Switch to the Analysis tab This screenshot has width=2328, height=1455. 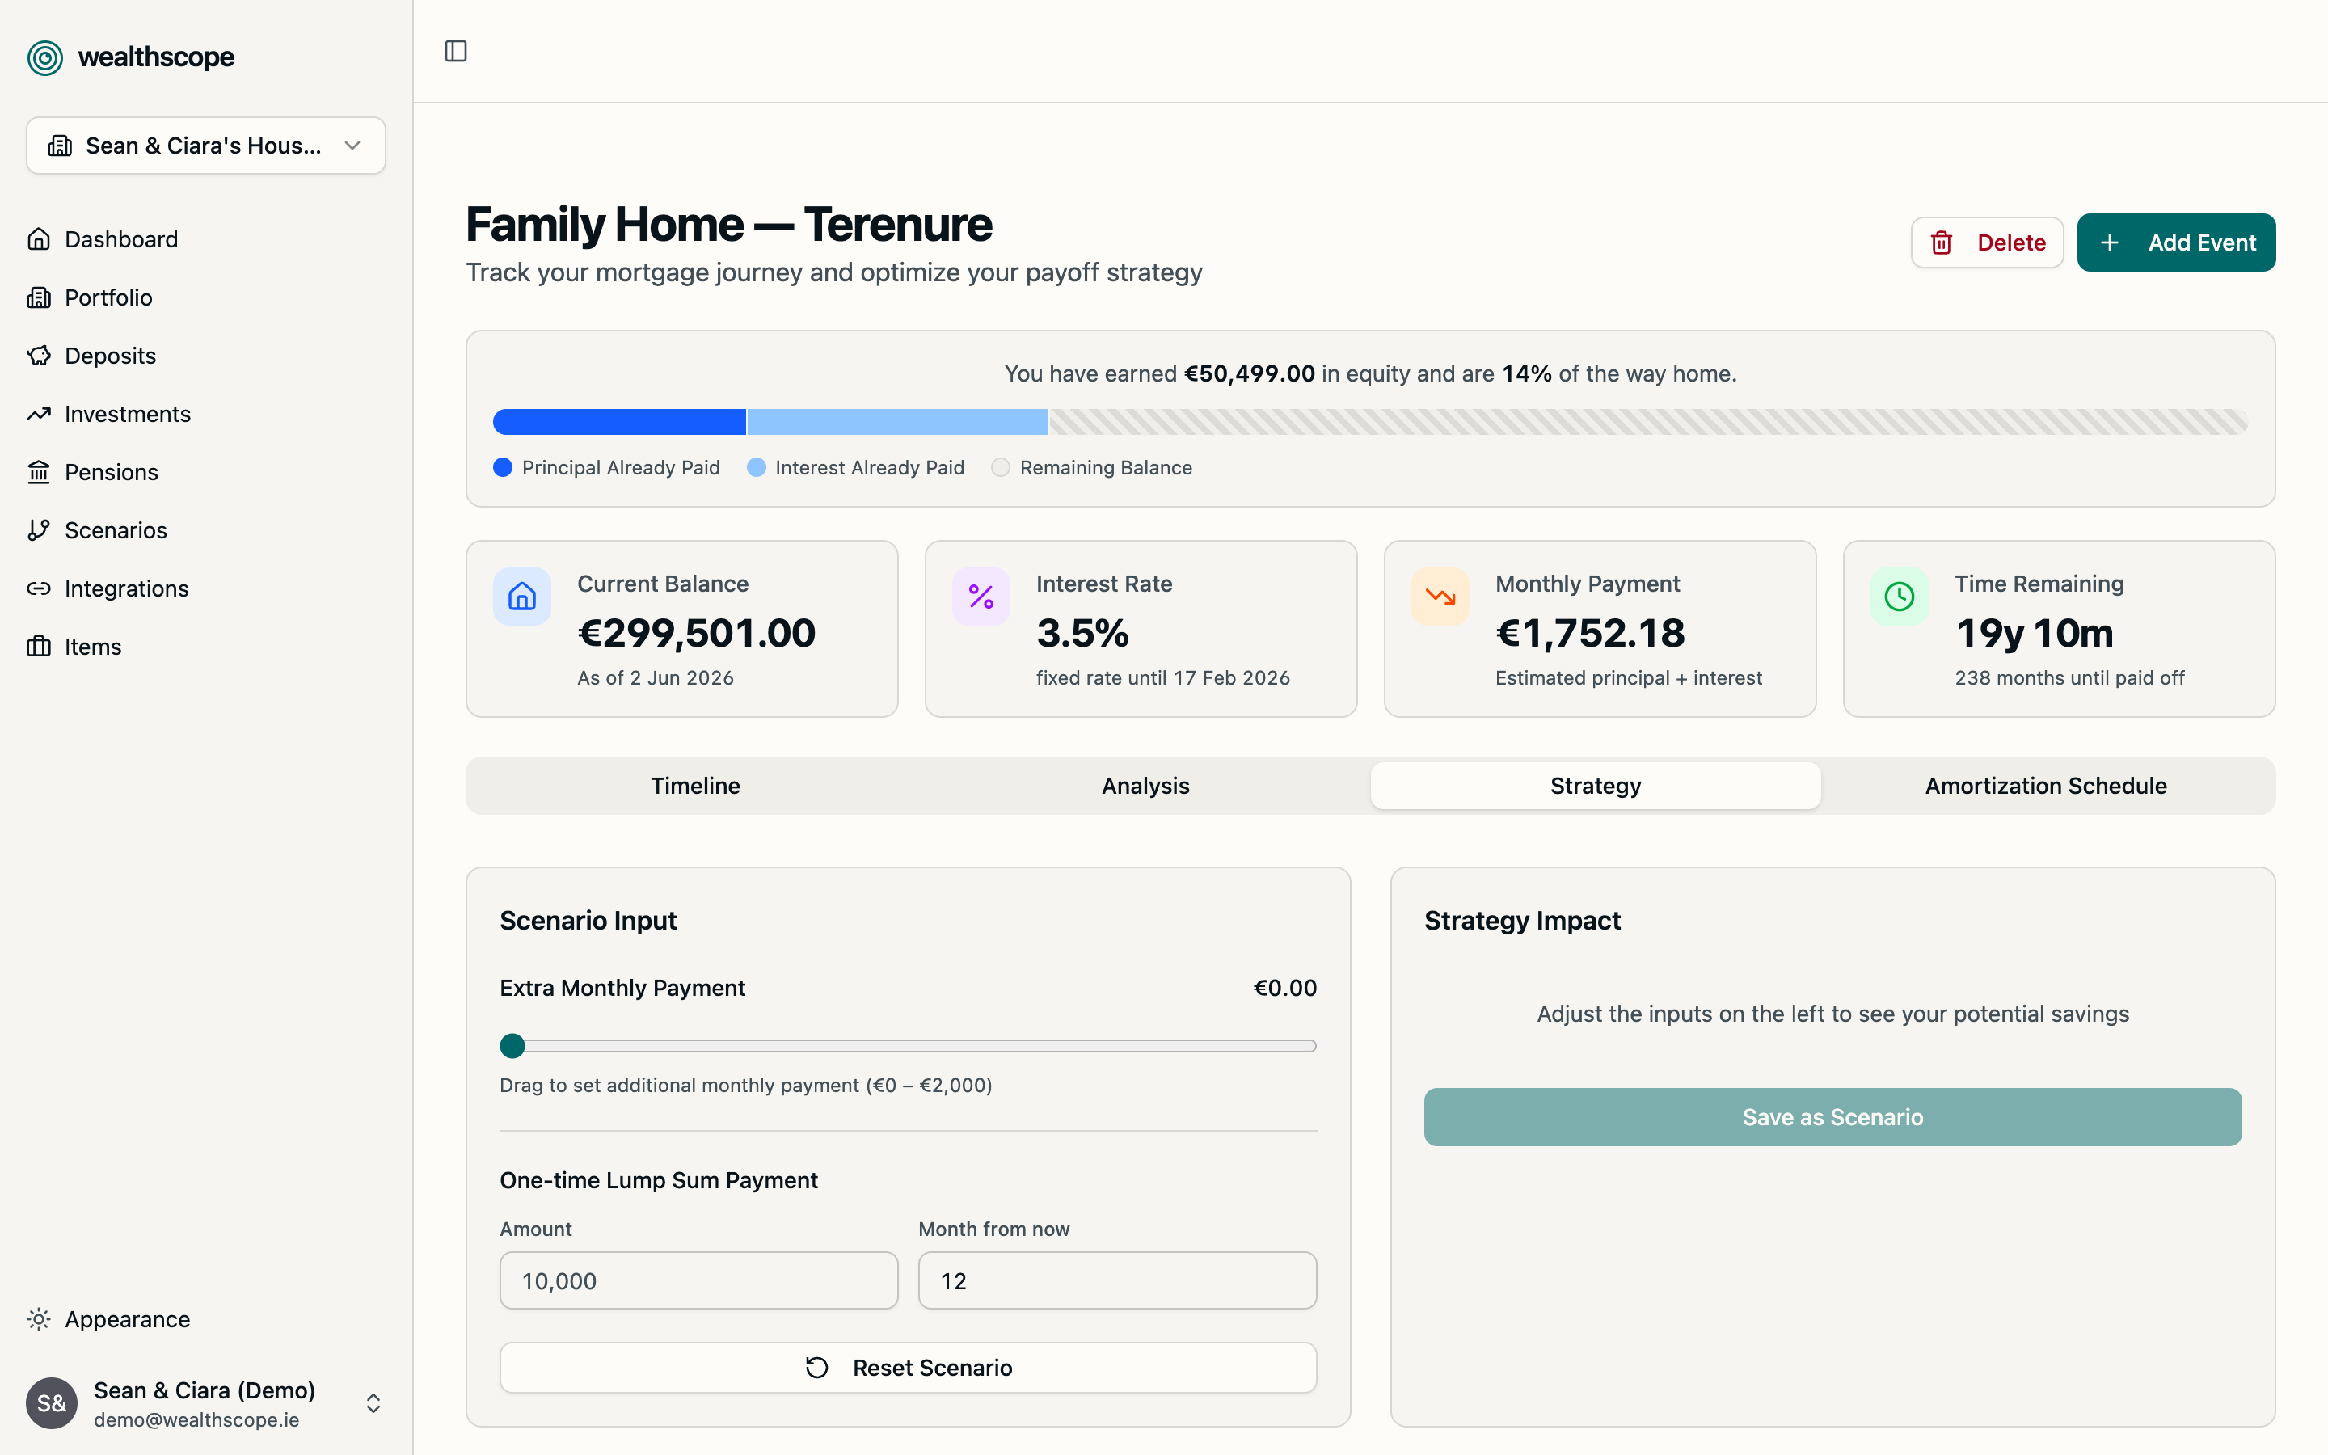(1145, 785)
